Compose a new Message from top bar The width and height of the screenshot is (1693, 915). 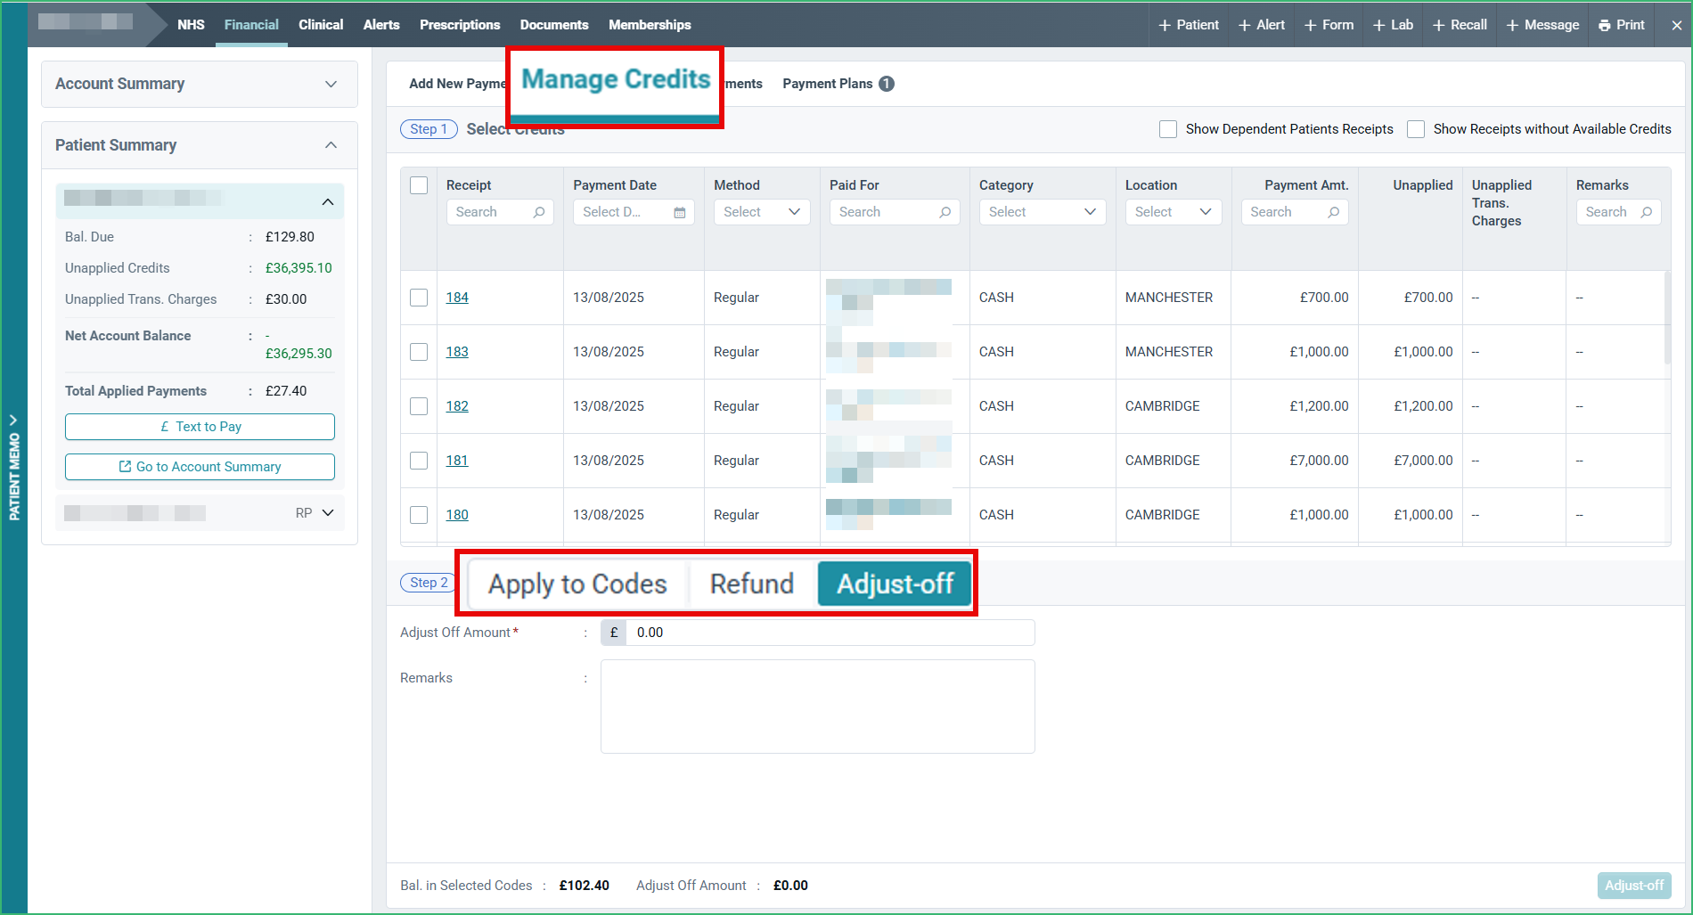(1542, 25)
